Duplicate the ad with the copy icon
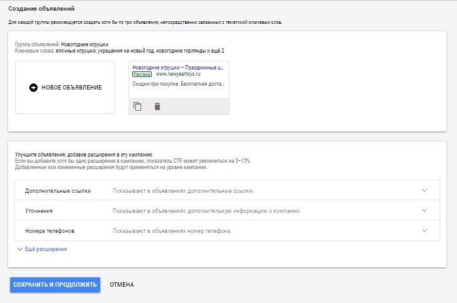 [x=138, y=106]
